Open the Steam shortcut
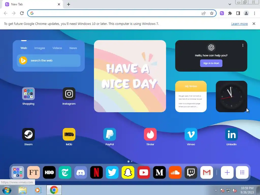The image size is (260, 195). (x=28, y=134)
